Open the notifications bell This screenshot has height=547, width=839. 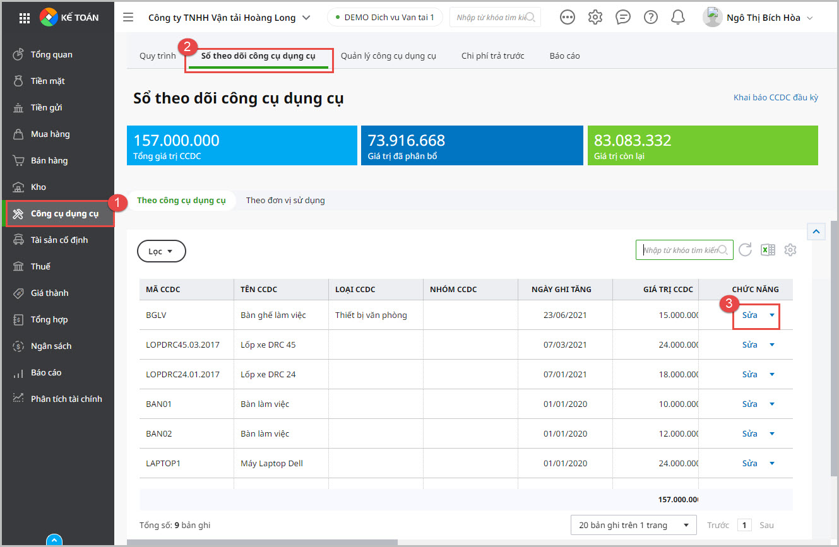pos(678,18)
